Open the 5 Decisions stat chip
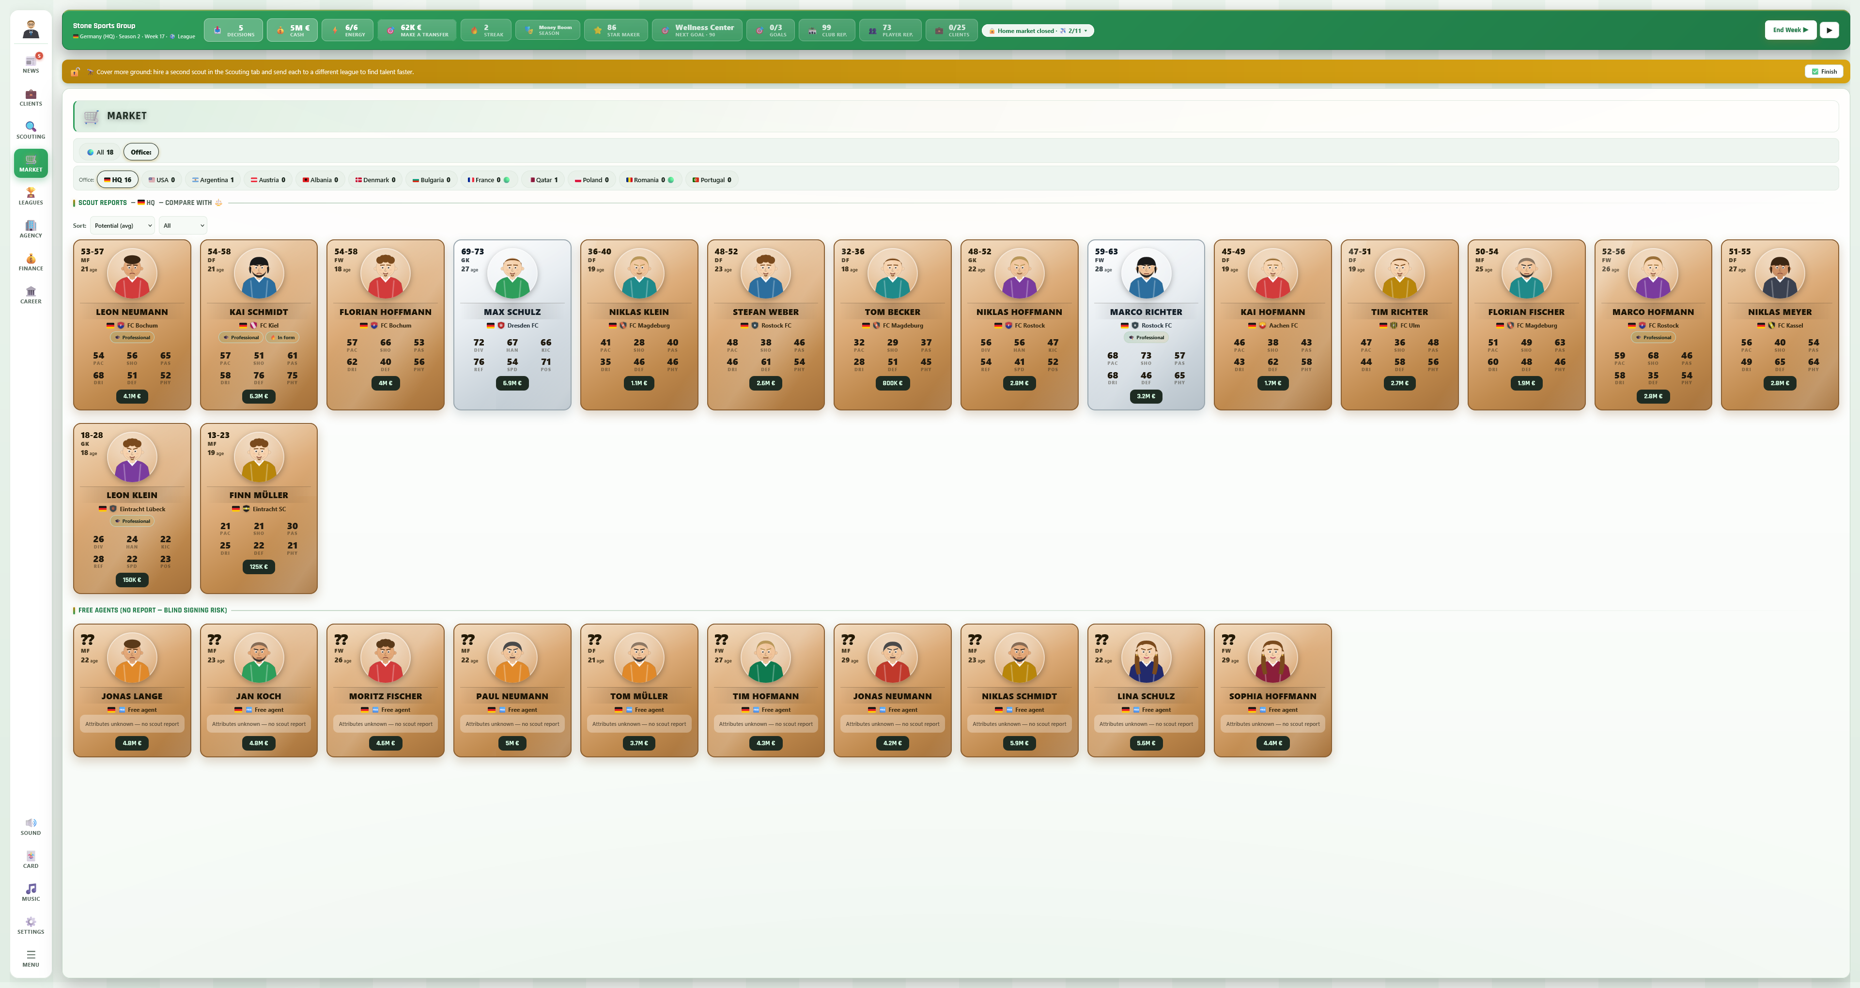This screenshot has height=988, width=1860. pos(233,31)
